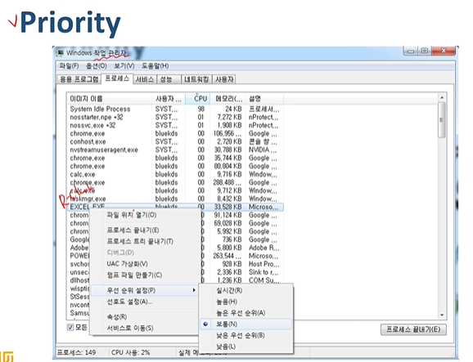This screenshot has height=362, width=473.
Task: Select calc.exe row with 9,716 KB
Action: (x=174, y=174)
